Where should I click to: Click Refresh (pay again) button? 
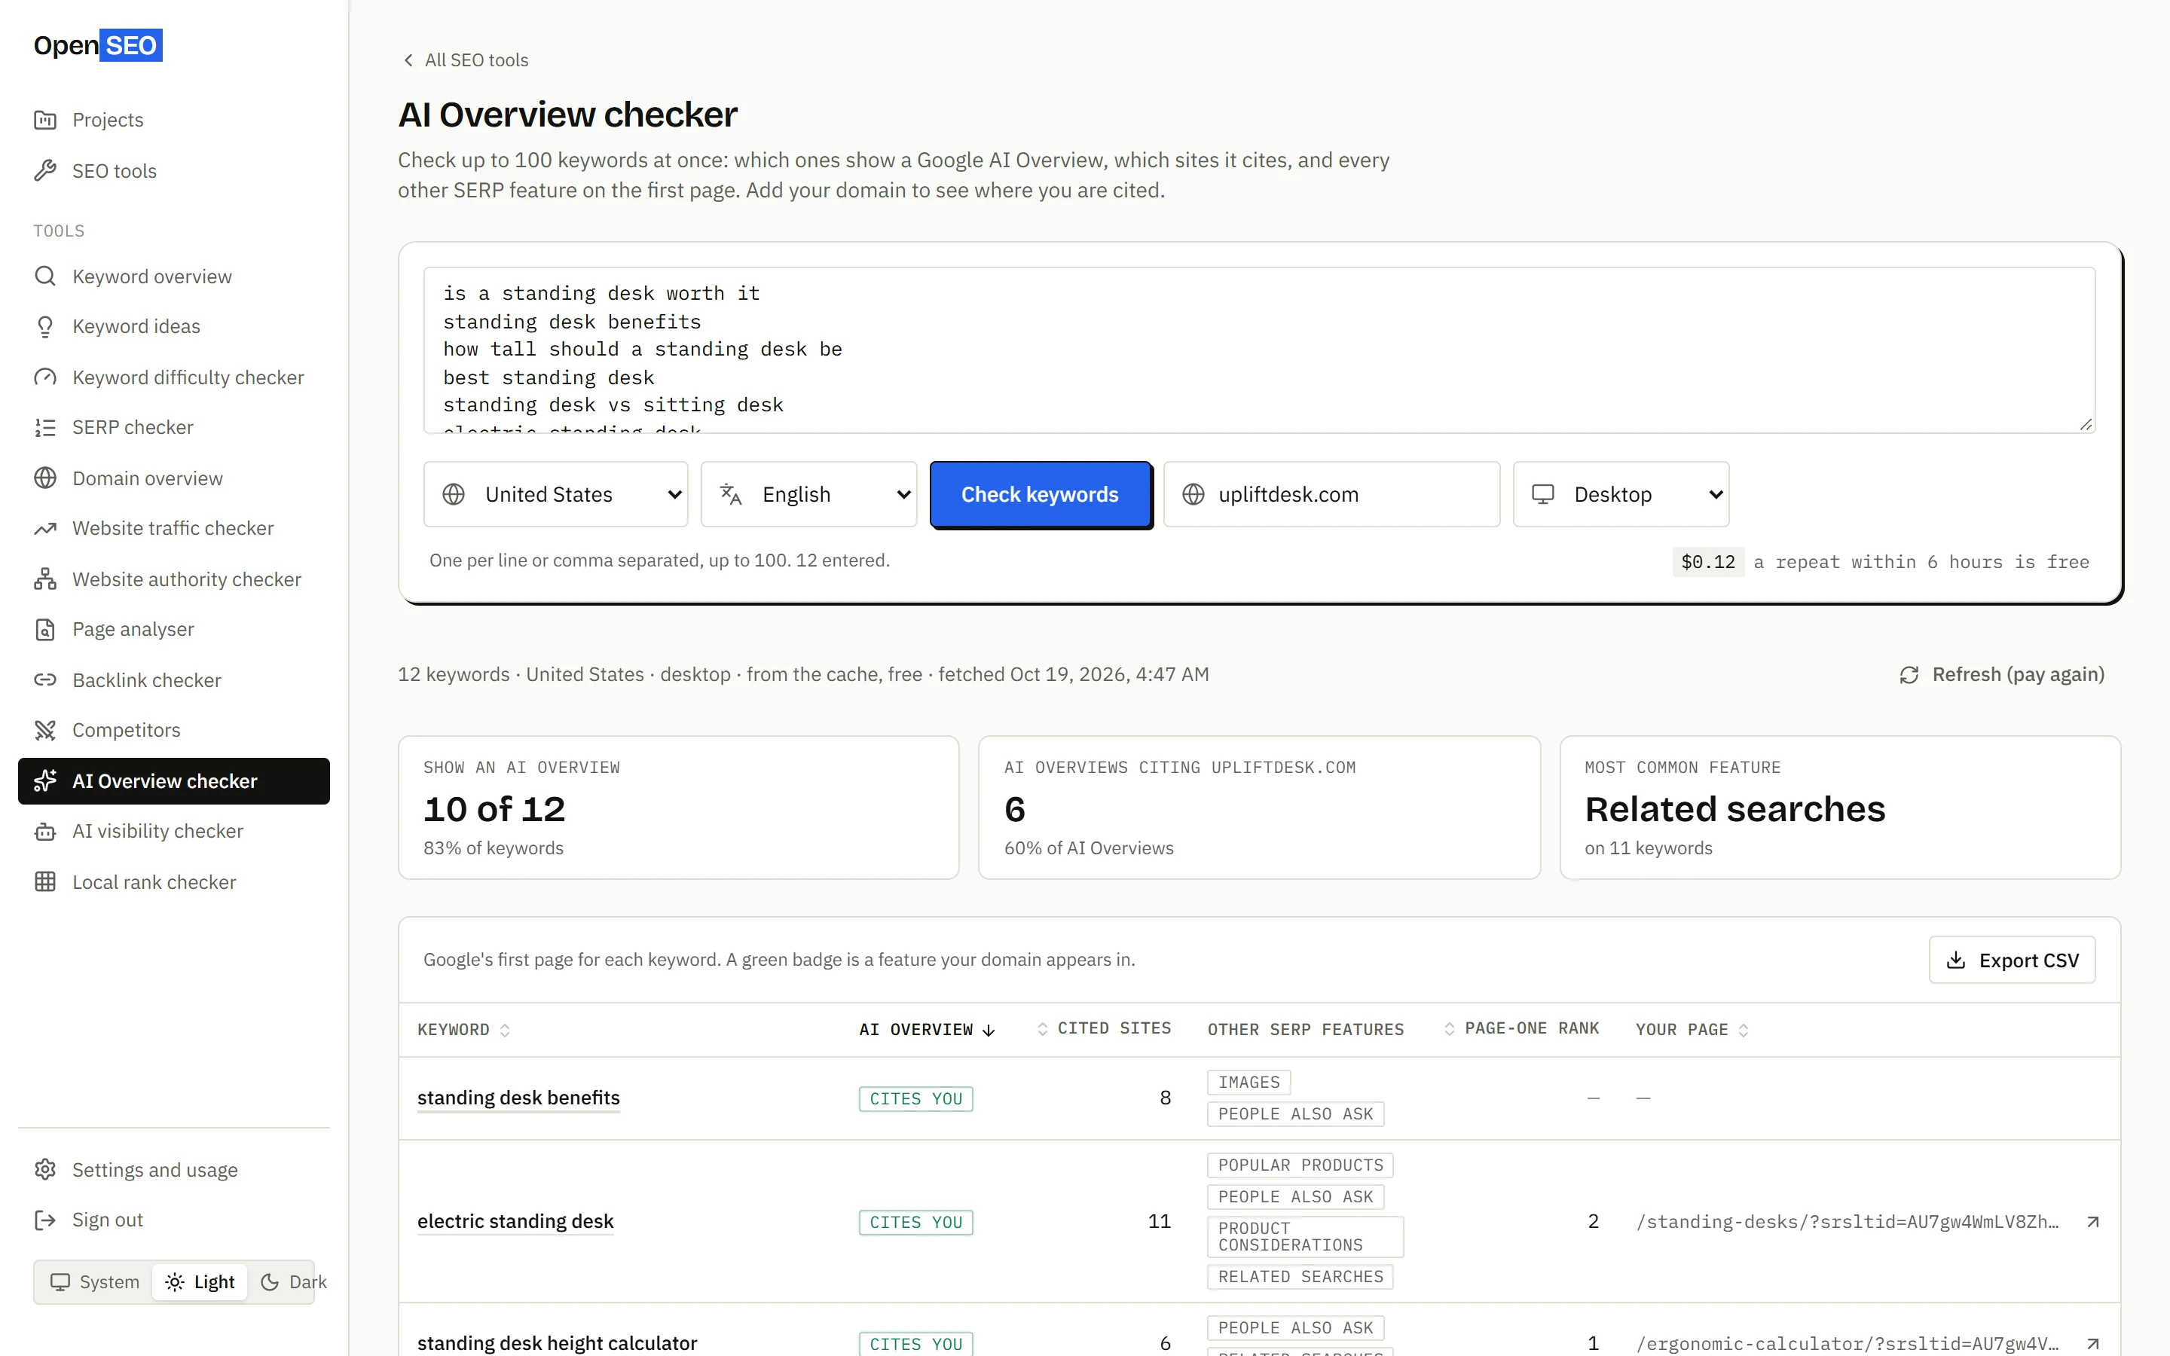(x=2001, y=674)
